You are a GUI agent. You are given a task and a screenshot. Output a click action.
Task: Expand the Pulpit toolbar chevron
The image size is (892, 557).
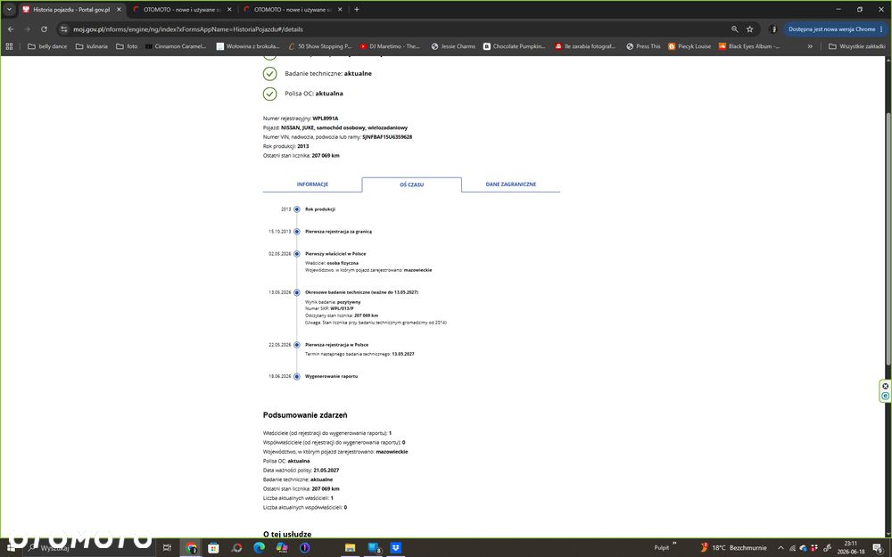(674, 544)
